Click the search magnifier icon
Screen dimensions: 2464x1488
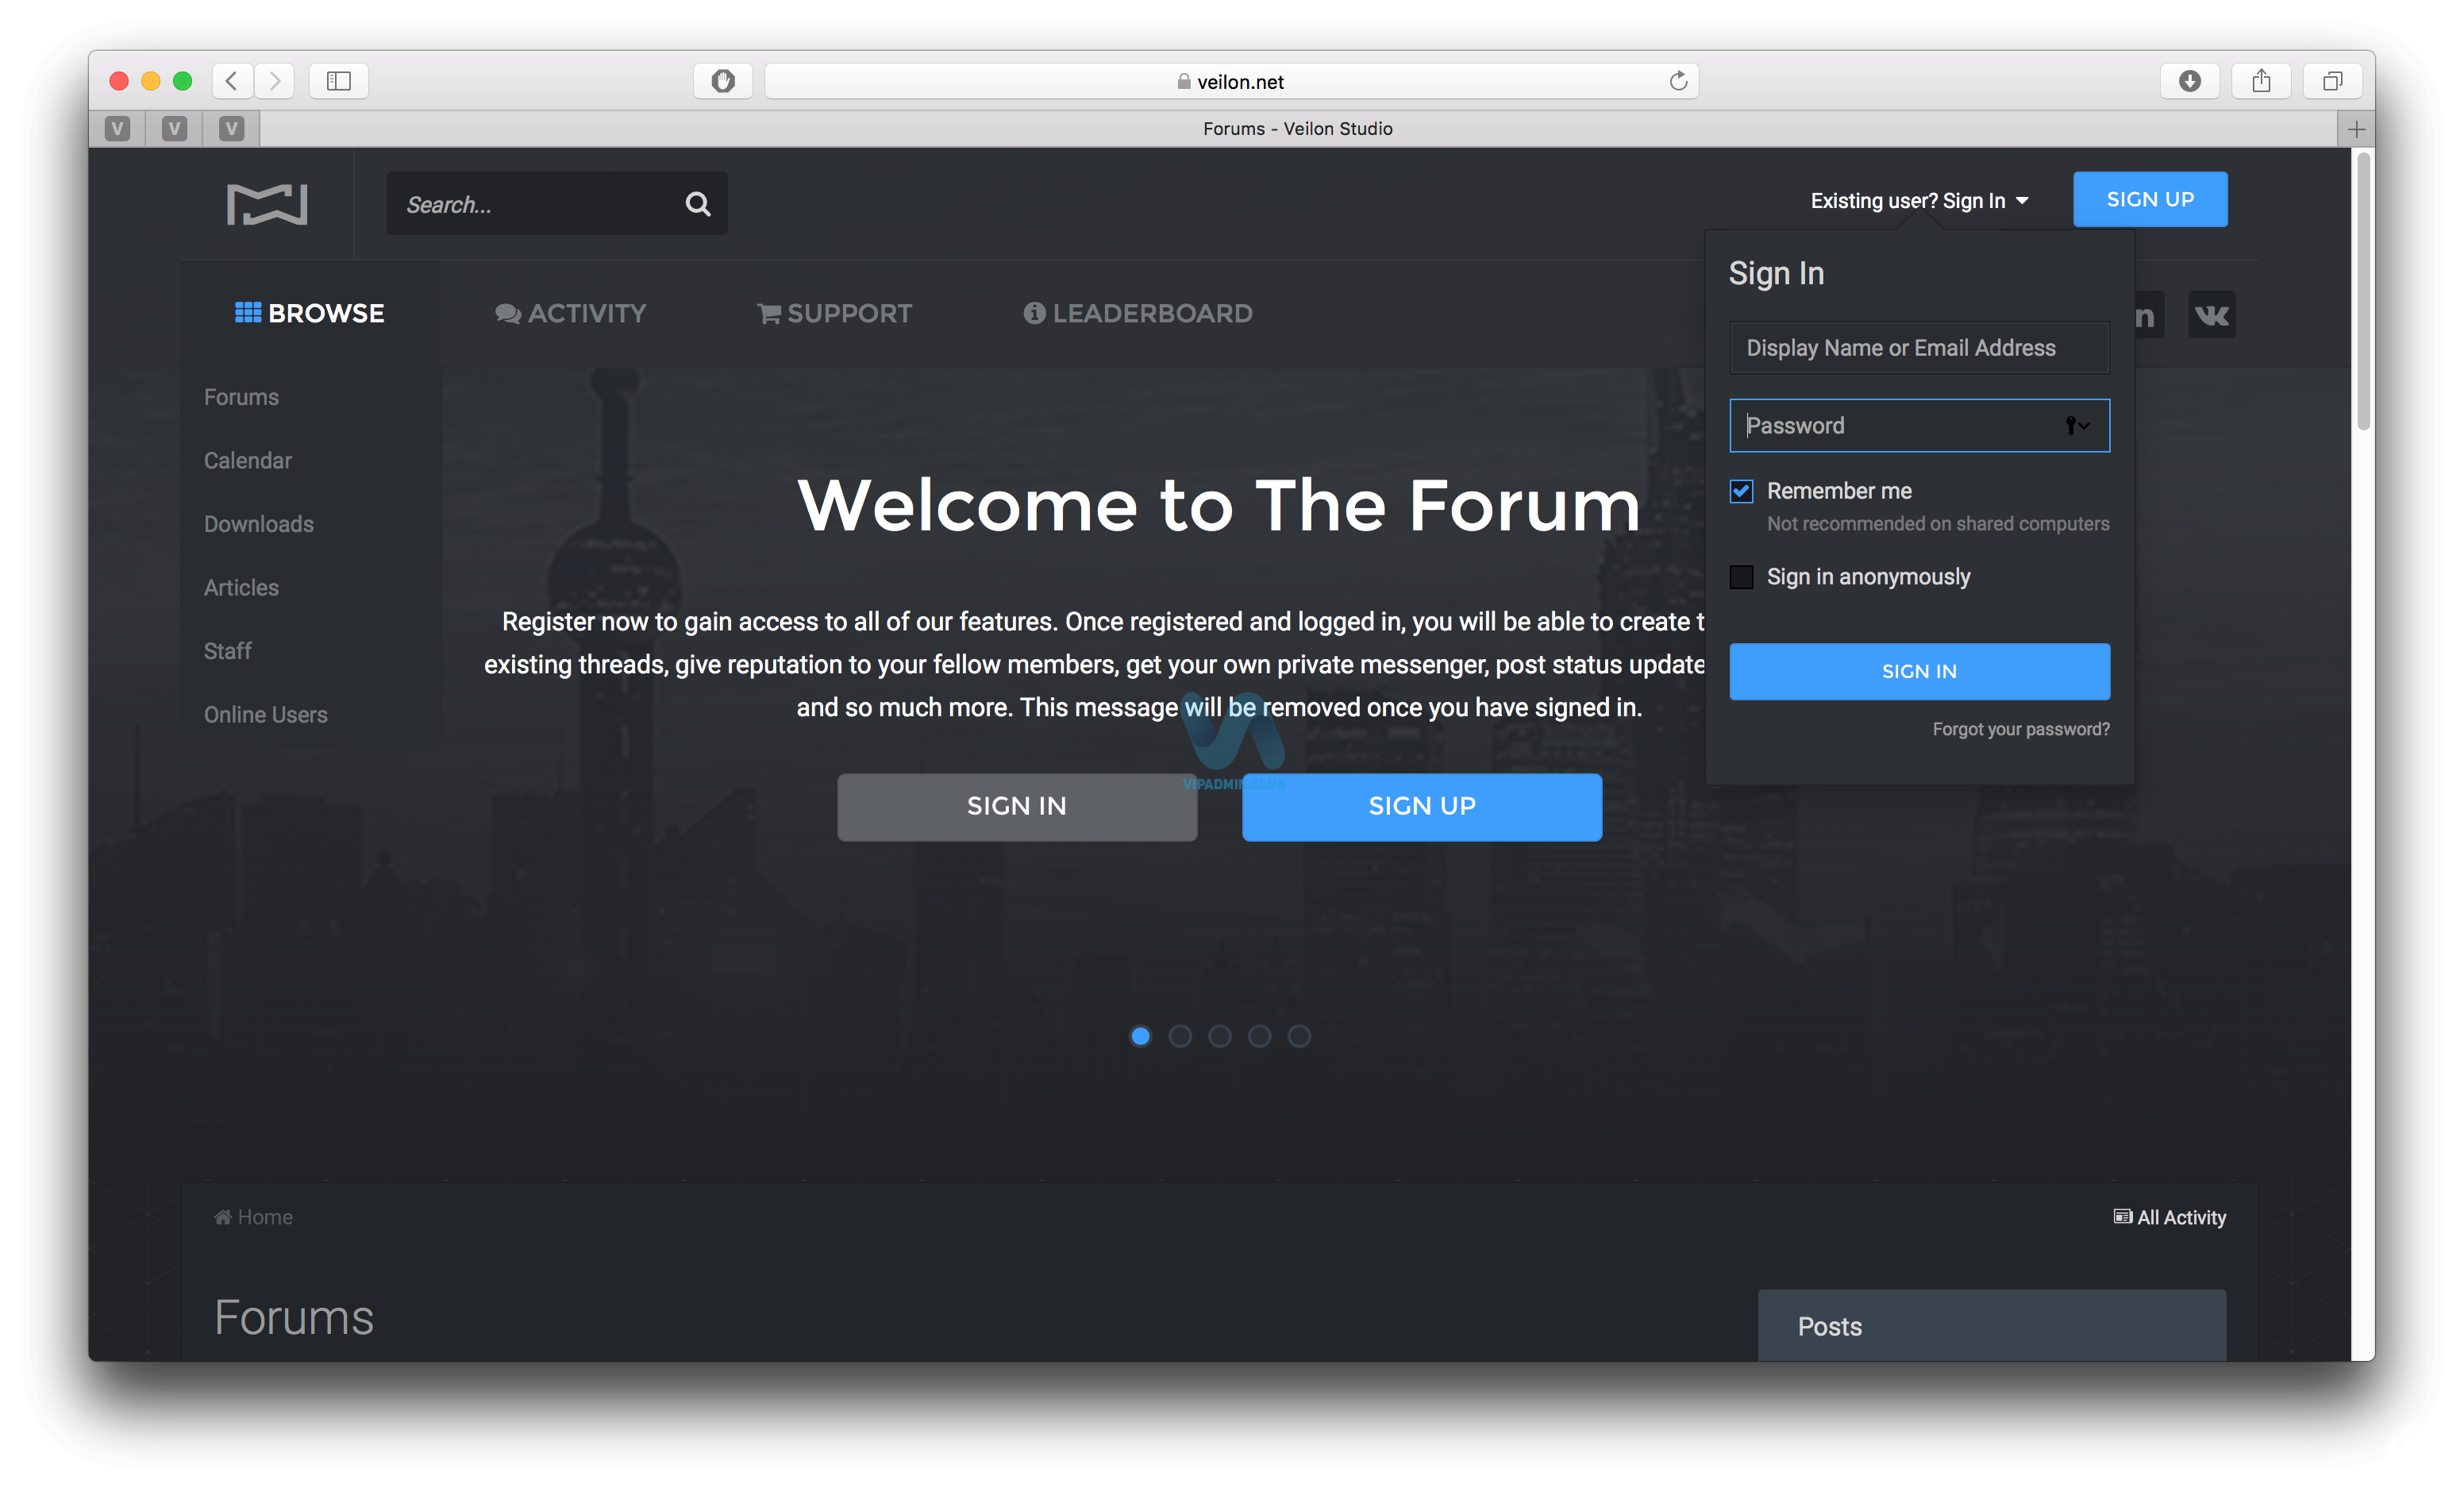(x=698, y=204)
